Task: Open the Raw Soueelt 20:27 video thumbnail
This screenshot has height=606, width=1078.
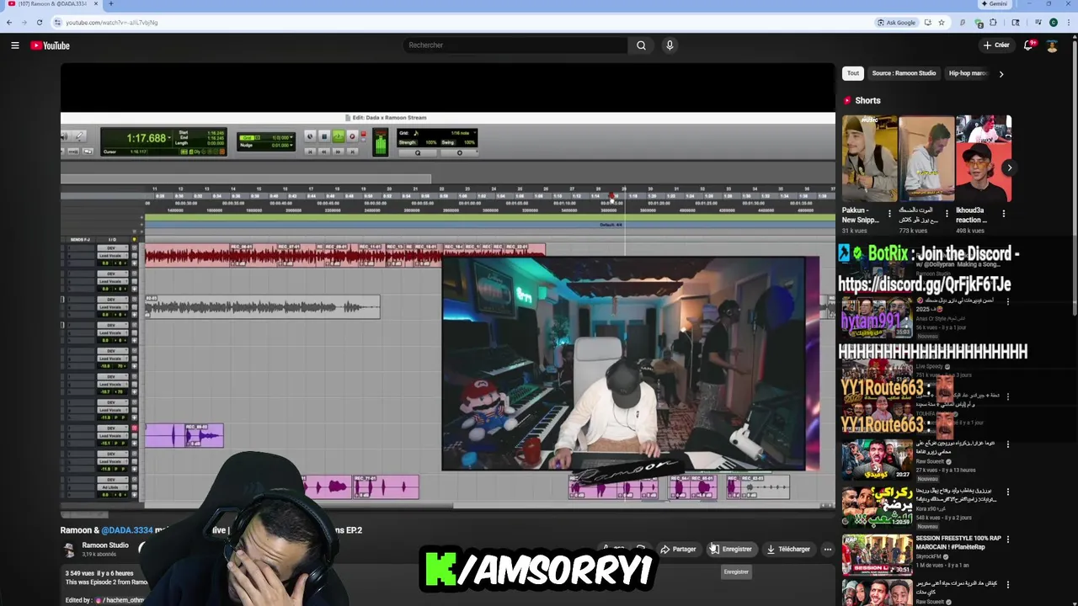Action: pos(877,460)
